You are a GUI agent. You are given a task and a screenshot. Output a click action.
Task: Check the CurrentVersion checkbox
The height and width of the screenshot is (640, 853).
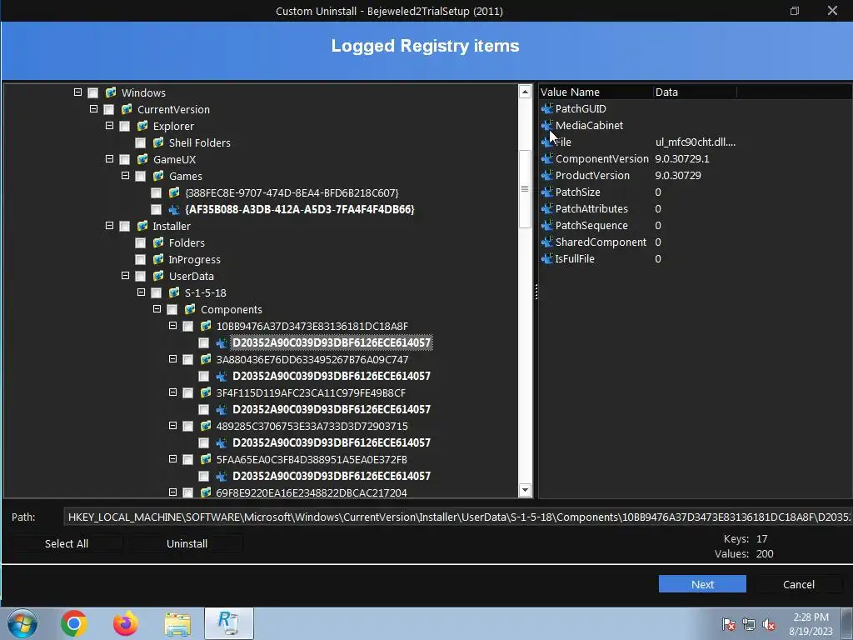pyautogui.click(x=109, y=109)
